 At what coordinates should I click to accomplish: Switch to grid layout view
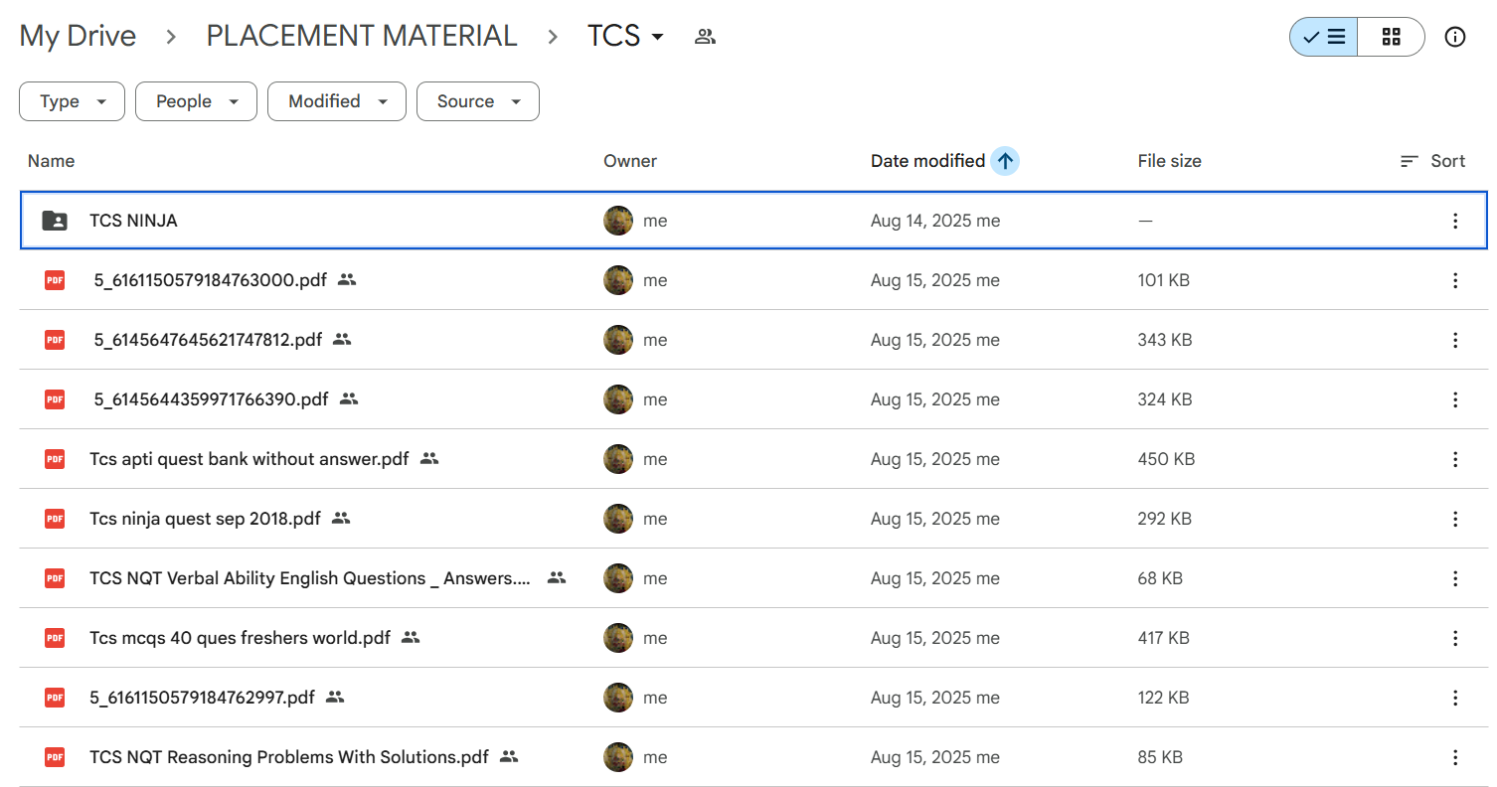[x=1391, y=37]
